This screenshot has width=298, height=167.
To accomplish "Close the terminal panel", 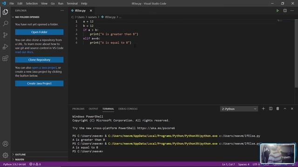I will click(x=292, y=109).
